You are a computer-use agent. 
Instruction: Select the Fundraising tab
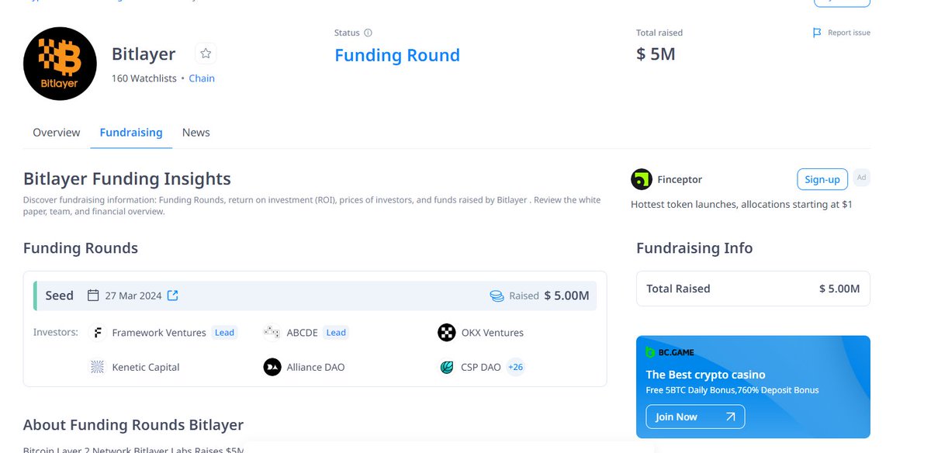coord(131,133)
